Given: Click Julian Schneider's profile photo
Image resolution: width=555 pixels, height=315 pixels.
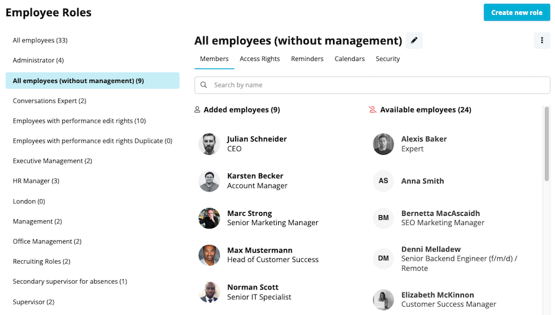Looking at the screenshot, I should point(209,144).
